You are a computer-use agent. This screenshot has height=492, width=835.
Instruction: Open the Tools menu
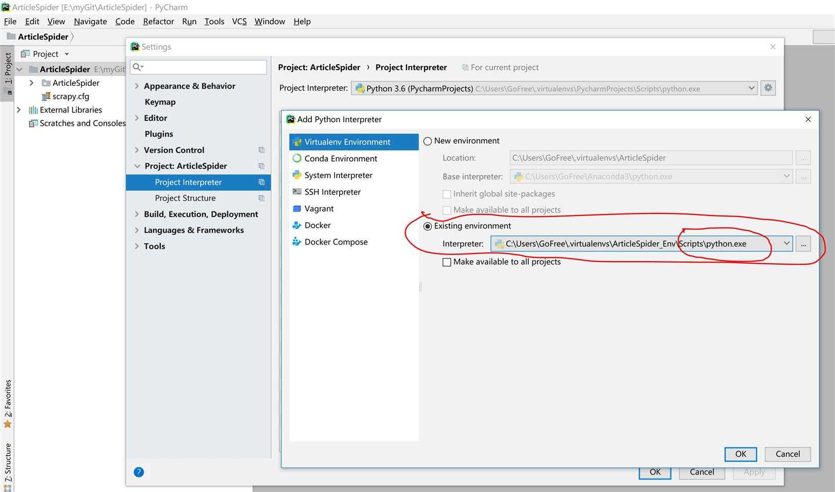point(214,21)
